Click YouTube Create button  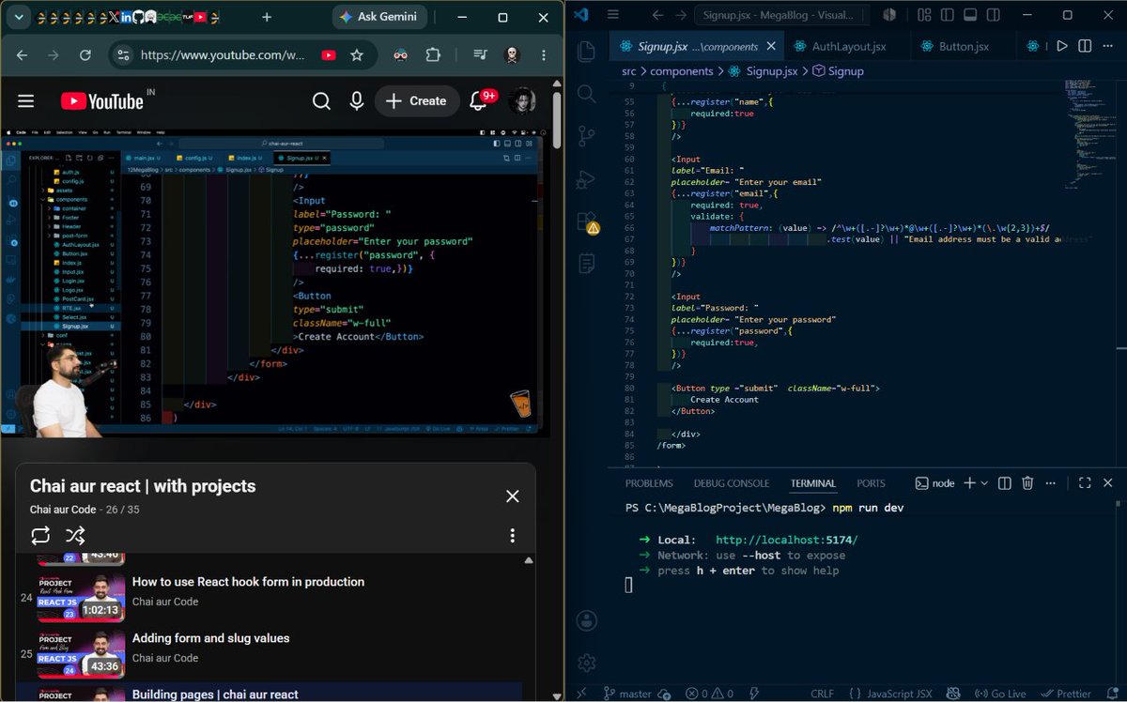[x=416, y=101]
